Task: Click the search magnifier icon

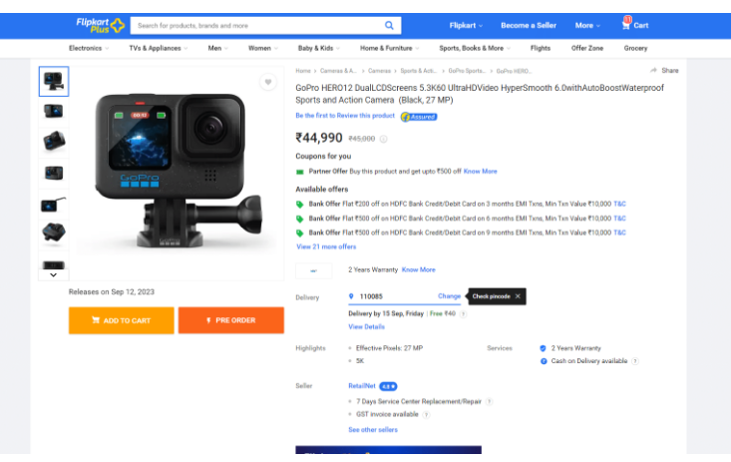Action: (389, 25)
